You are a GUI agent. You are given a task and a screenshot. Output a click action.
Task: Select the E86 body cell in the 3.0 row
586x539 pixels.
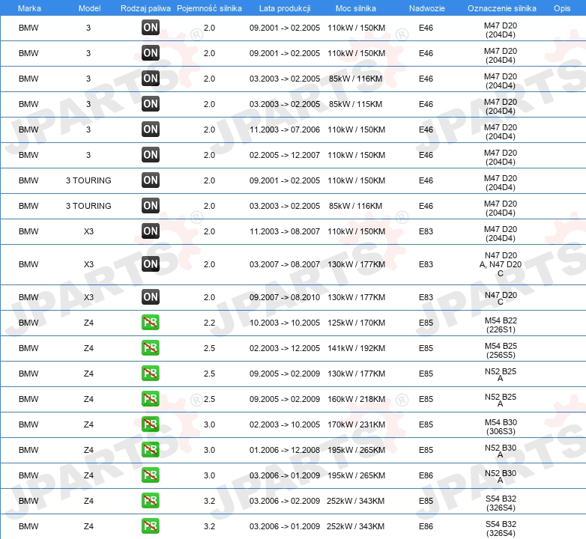tap(426, 475)
